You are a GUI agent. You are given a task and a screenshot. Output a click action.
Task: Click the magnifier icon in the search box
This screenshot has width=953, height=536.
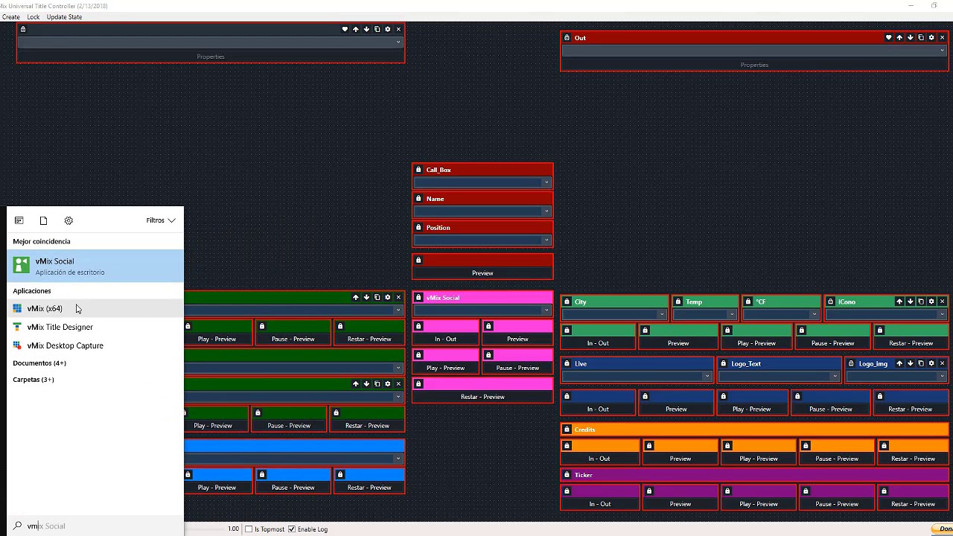click(17, 526)
